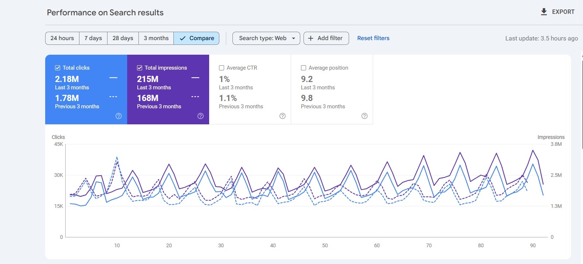Screen dimensions: 583x264
Task: Open help icon in Average CTR card
Action: click(x=282, y=116)
